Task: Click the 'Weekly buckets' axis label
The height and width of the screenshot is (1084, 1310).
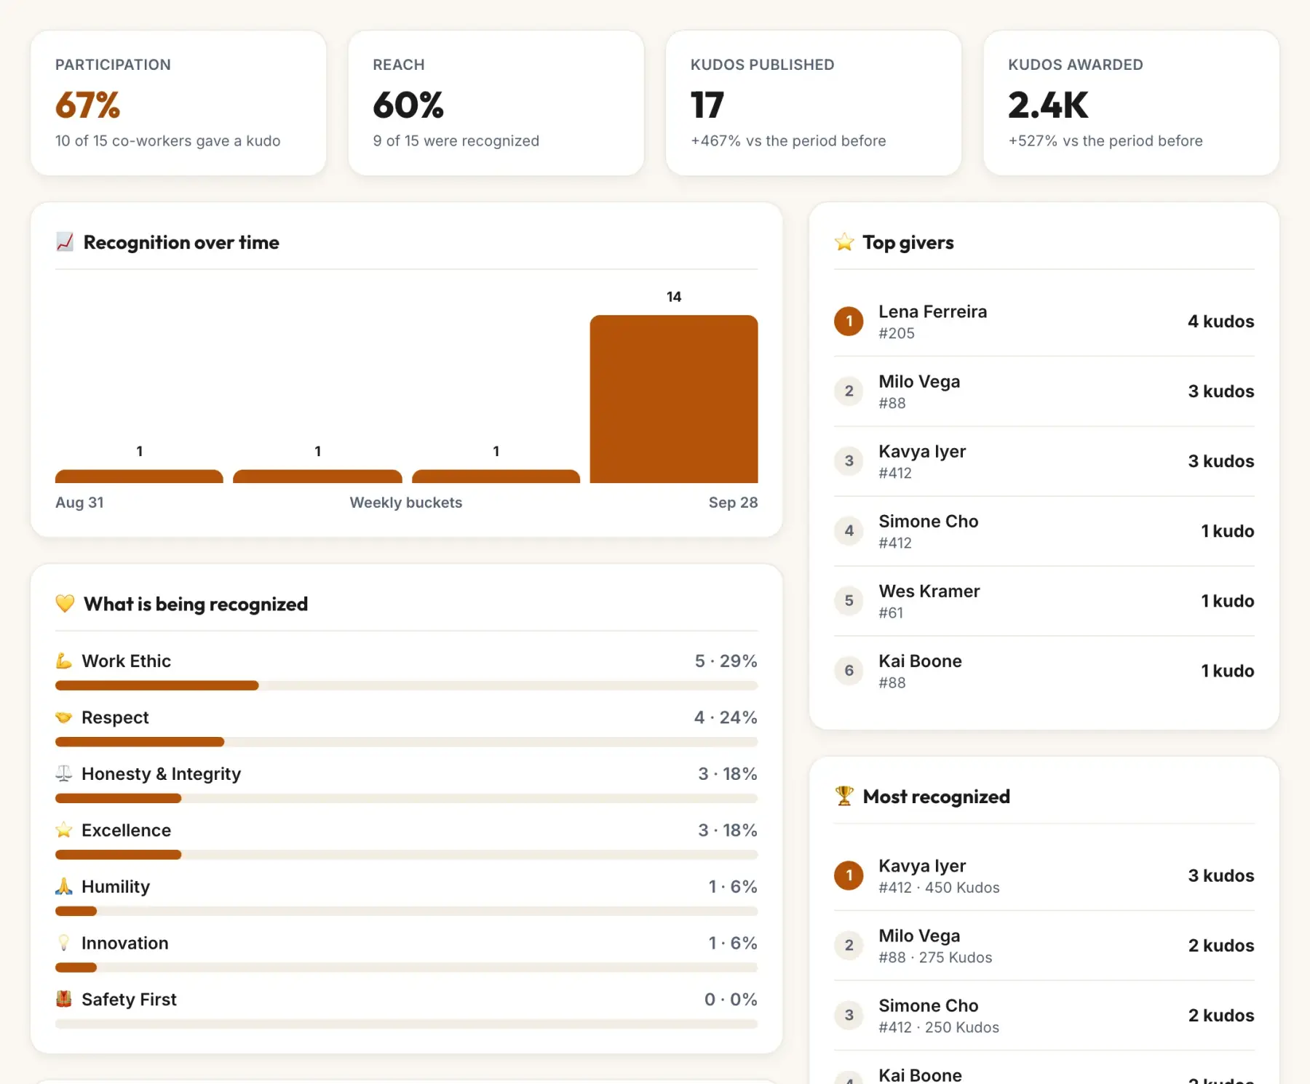Action: coord(406,502)
